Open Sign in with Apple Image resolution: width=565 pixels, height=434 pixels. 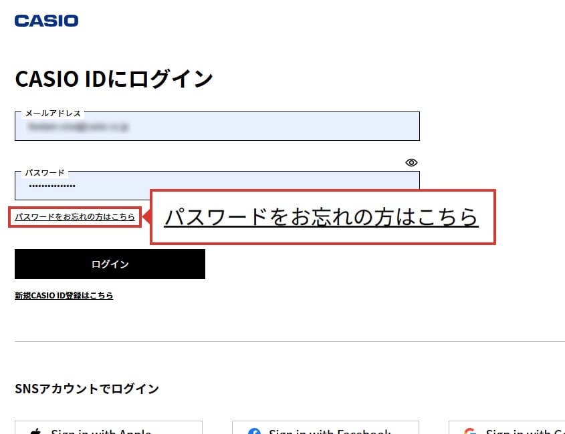tap(107, 431)
